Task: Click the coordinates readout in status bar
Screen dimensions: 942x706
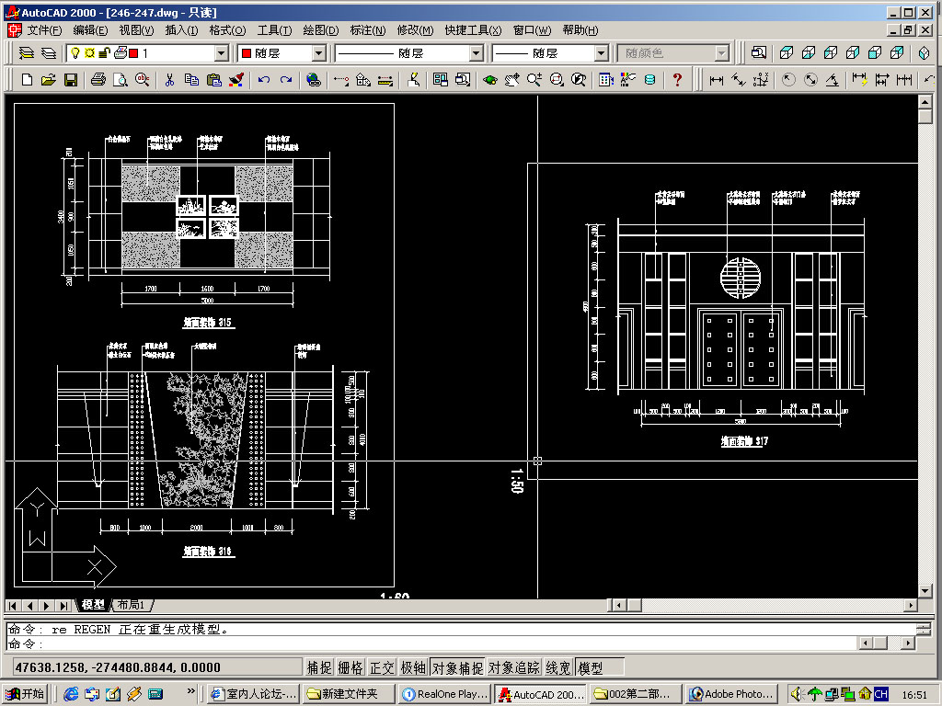Action: [x=157, y=667]
